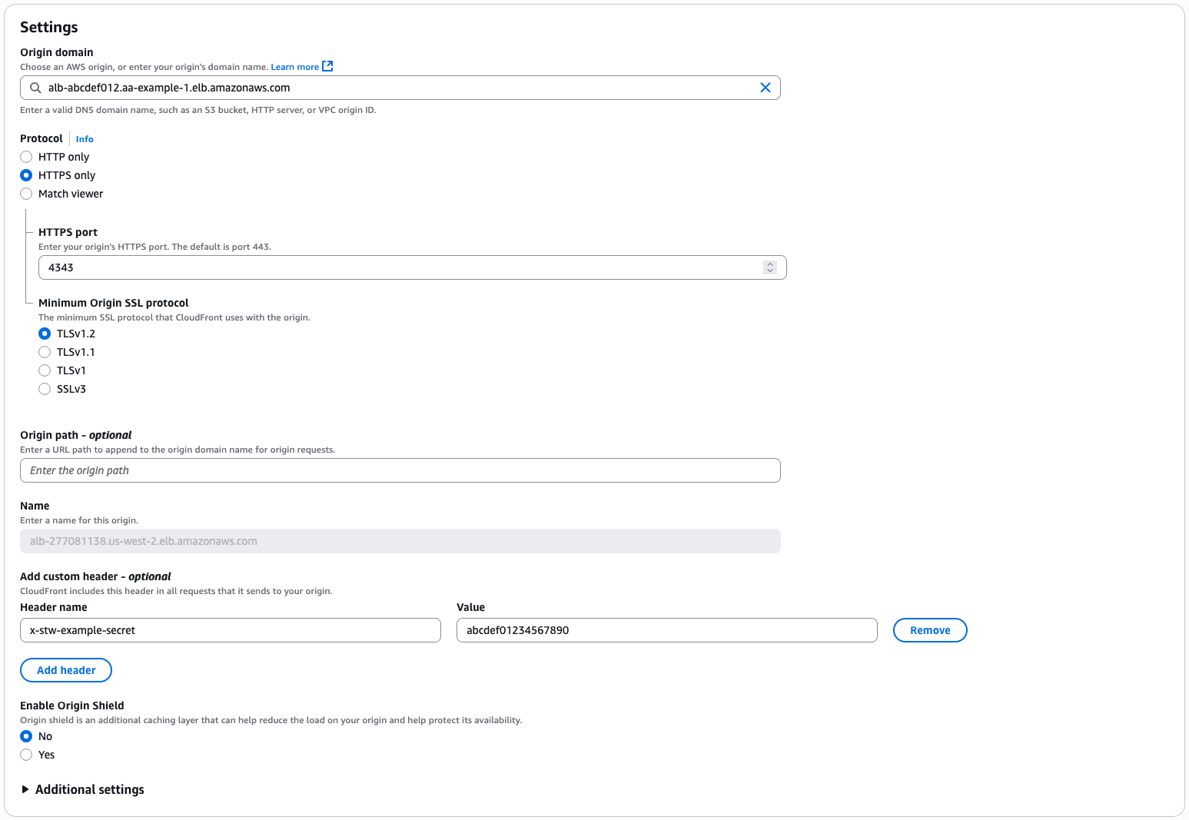Click the Add header button
This screenshot has width=1189, height=820.
coord(65,669)
